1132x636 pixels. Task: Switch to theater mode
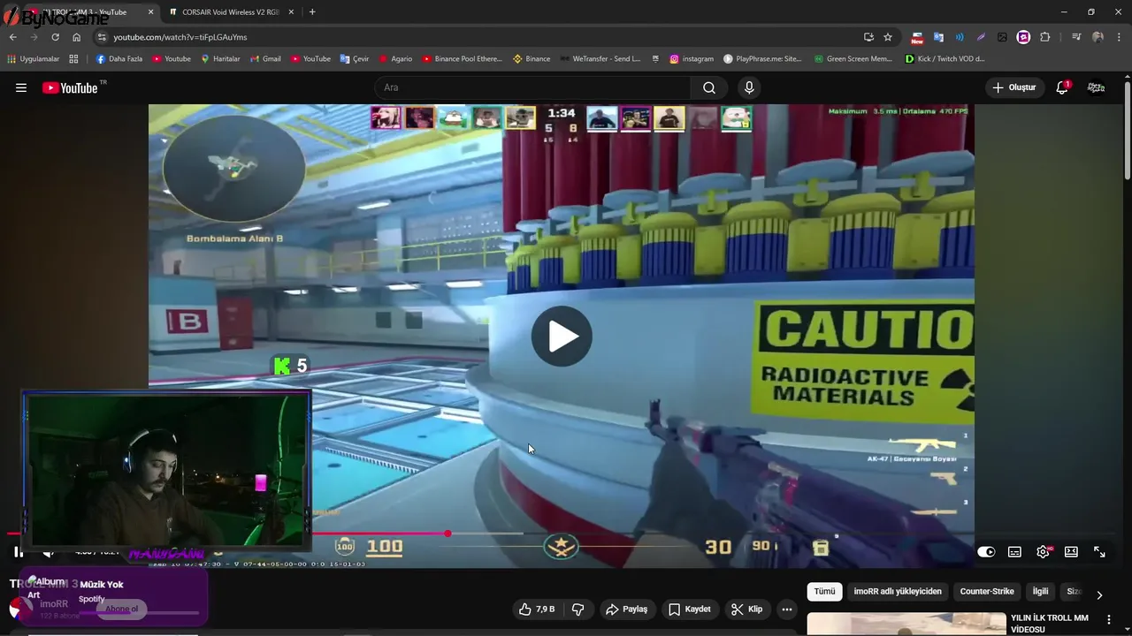pos(1071,552)
